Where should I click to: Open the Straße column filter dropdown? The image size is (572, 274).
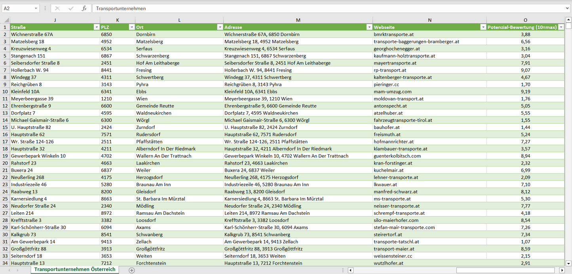(96, 27)
